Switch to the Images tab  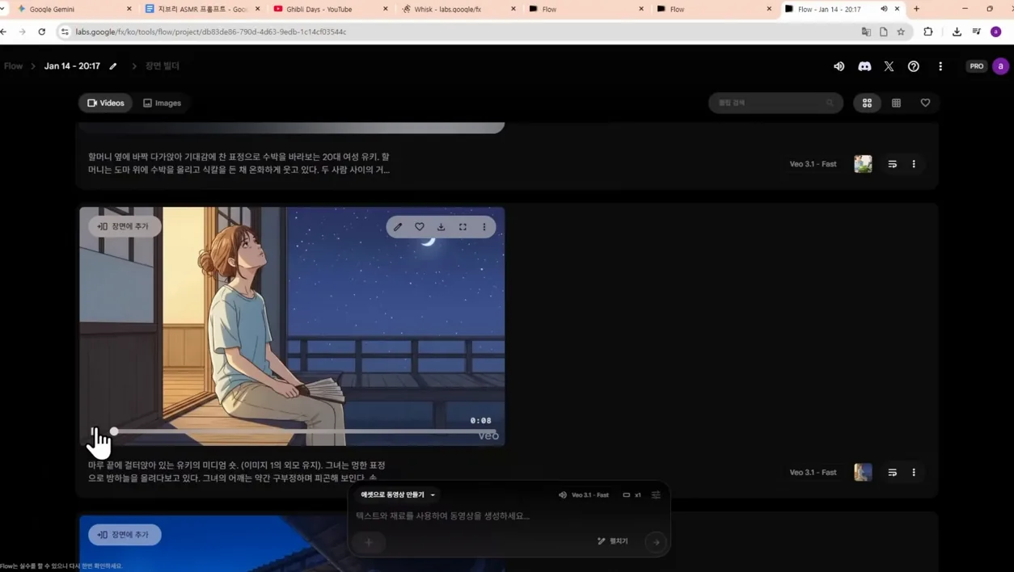click(x=162, y=103)
